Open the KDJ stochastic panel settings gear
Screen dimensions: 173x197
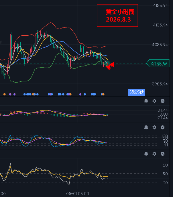click(154, 127)
